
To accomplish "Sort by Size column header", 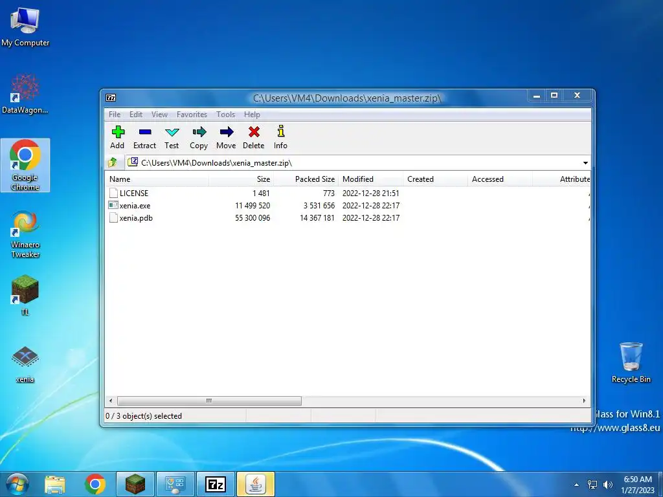I will 242,179.
